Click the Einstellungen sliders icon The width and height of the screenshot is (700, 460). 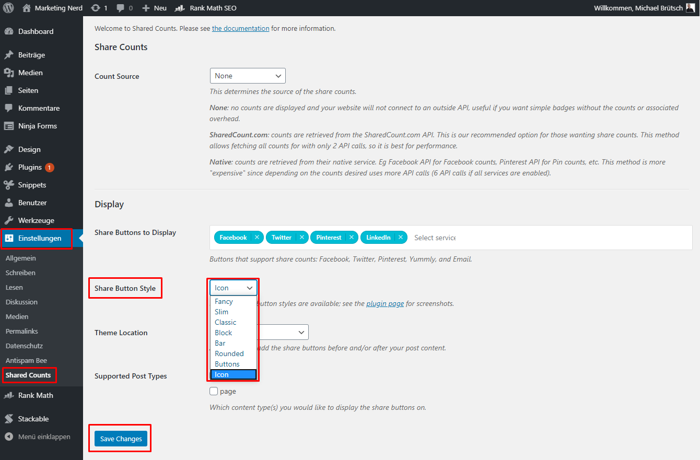(9, 238)
